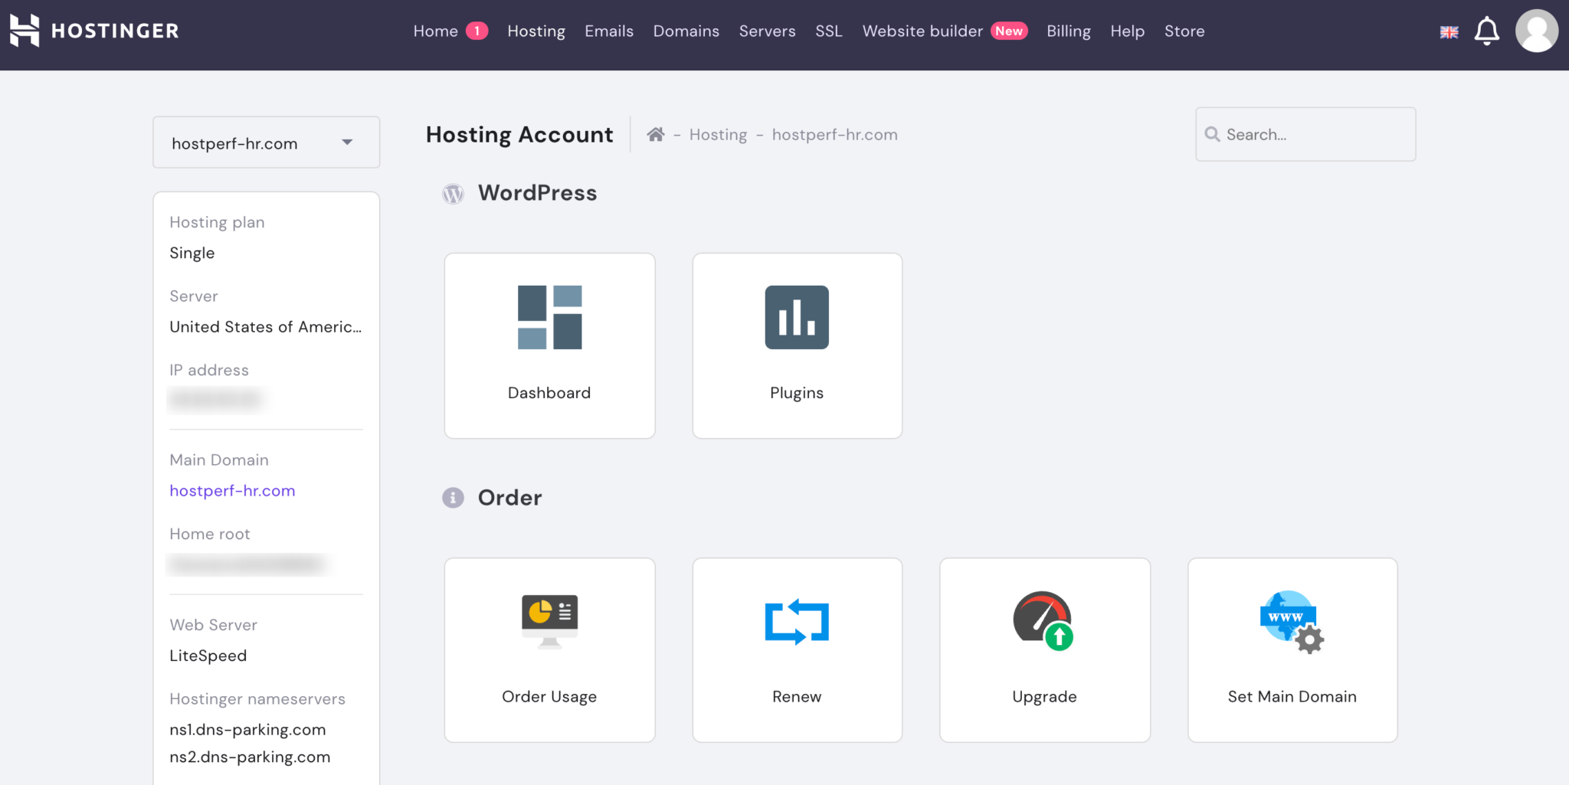Image resolution: width=1569 pixels, height=785 pixels.
Task: Click the LiteSpeed web server value
Action: tap(208, 656)
